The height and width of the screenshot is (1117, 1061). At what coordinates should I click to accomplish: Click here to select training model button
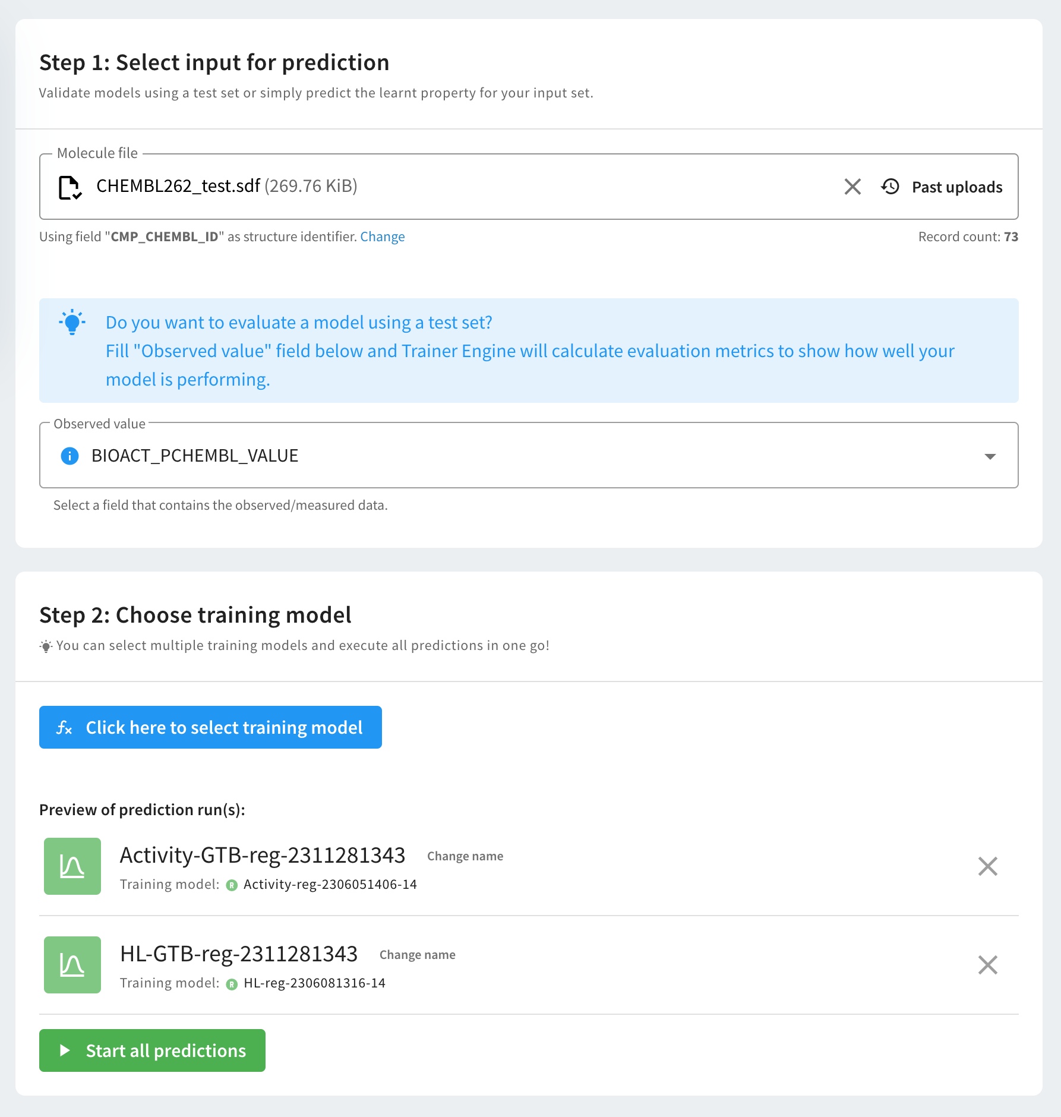coord(210,727)
